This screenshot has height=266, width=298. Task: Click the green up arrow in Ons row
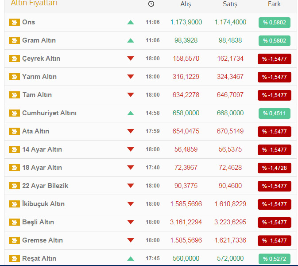pos(130,22)
